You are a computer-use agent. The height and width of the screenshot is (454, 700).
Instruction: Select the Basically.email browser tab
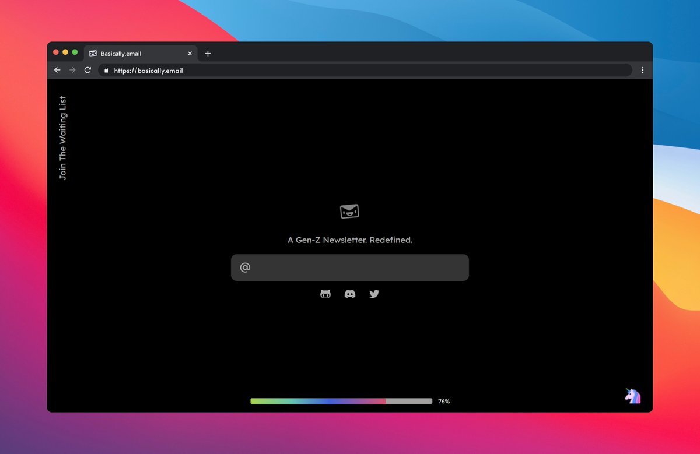tap(141, 53)
